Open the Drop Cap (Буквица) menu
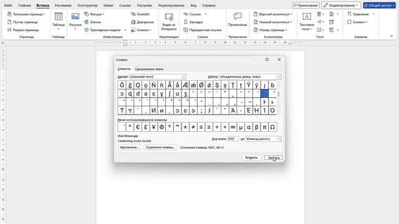This screenshot has width=399, height=224. tap(320, 30)
